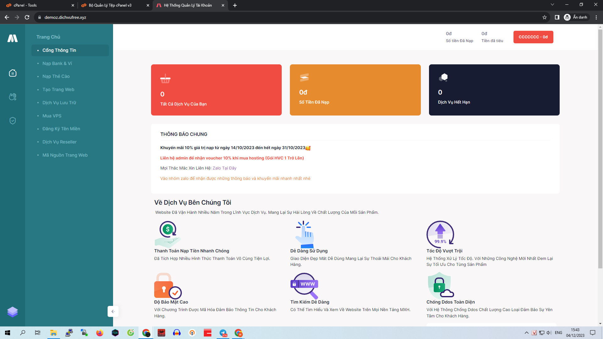Open the Bộ Quản Lý Tệp cPanel v3 tab

click(x=110, y=5)
